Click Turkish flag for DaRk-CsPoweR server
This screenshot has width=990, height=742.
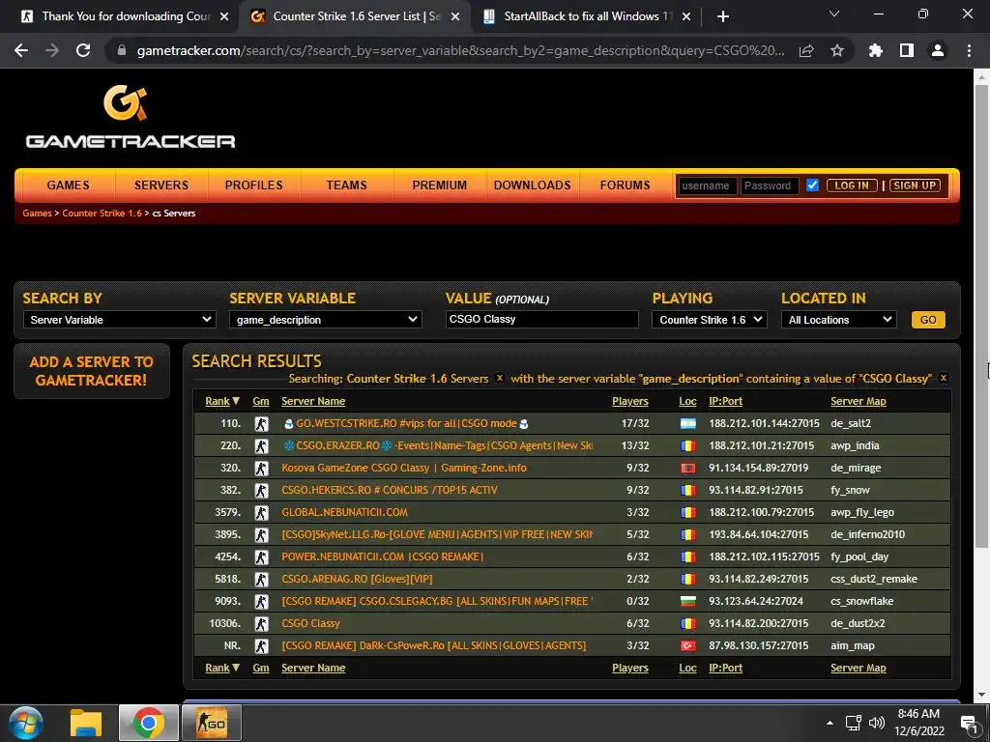[x=688, y=645]
